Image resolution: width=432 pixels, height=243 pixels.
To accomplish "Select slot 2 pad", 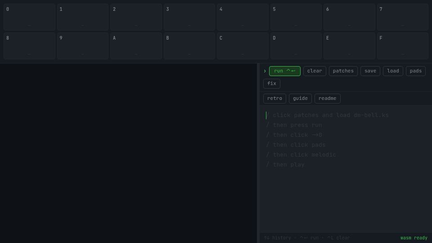I will [x=136, y=17].
